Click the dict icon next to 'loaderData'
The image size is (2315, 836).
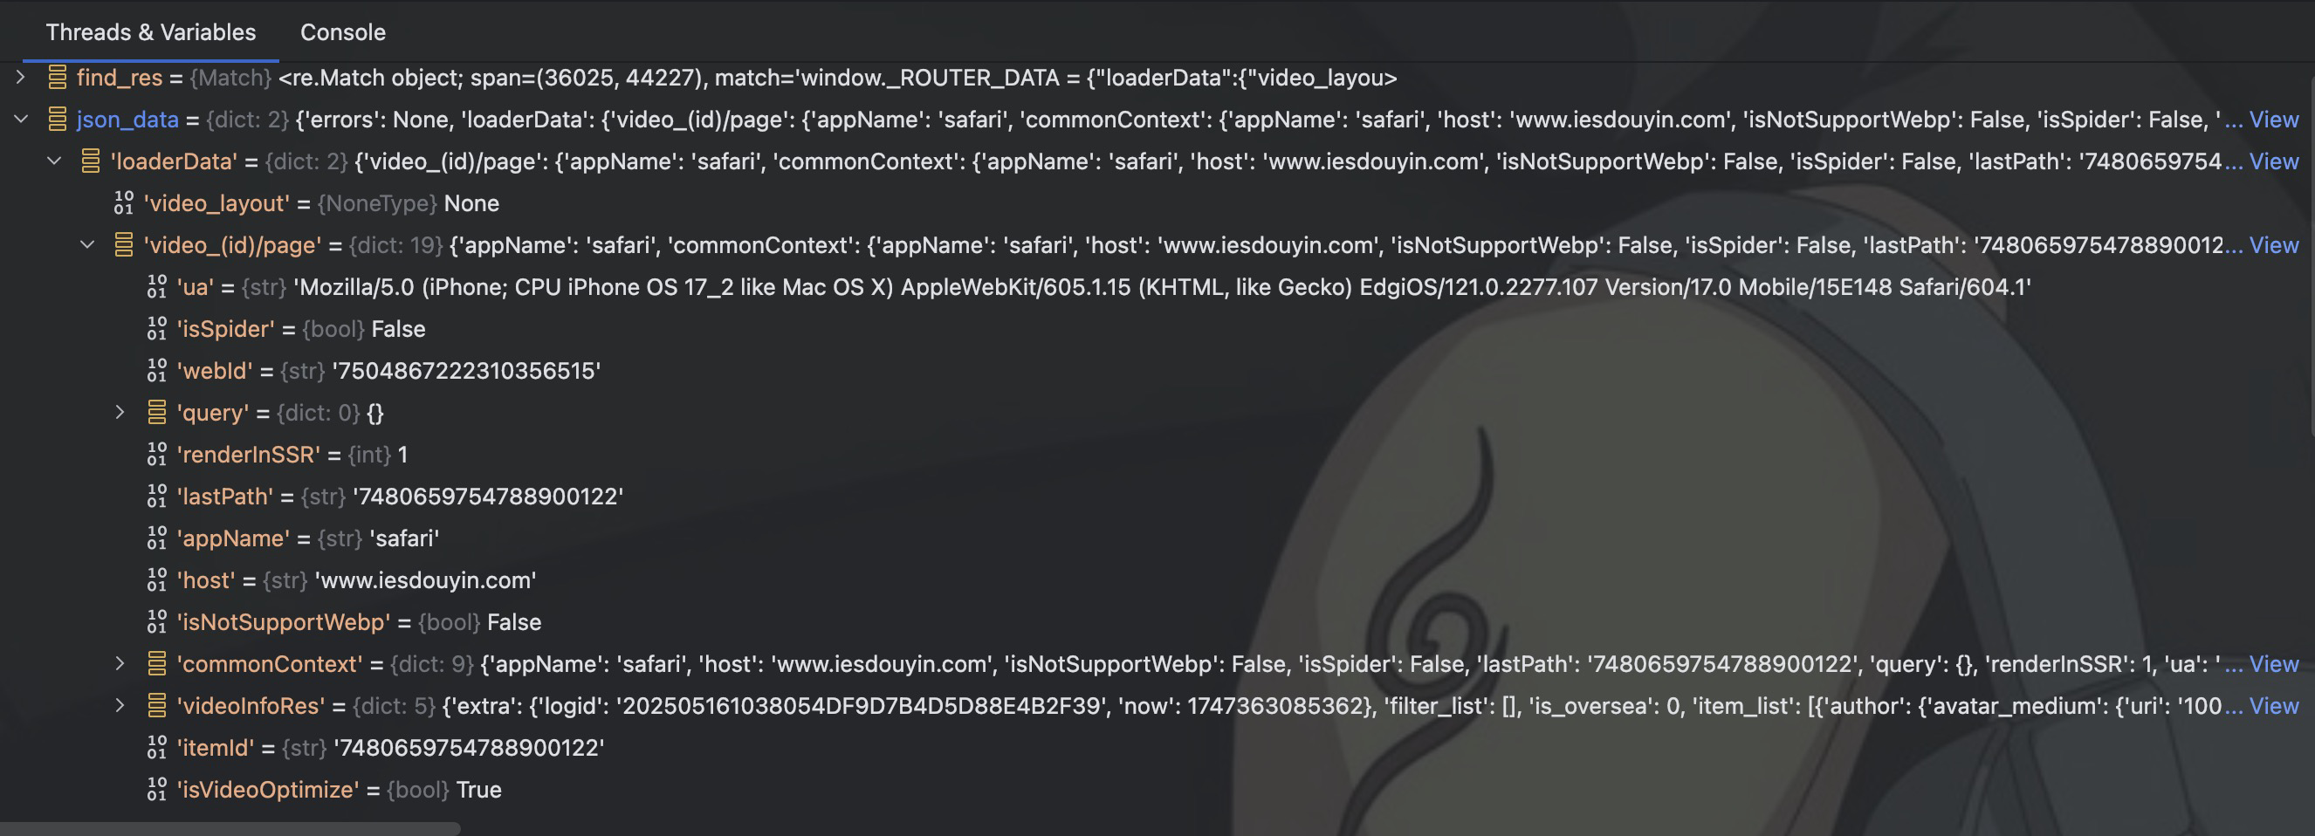[x=90, y=161]
